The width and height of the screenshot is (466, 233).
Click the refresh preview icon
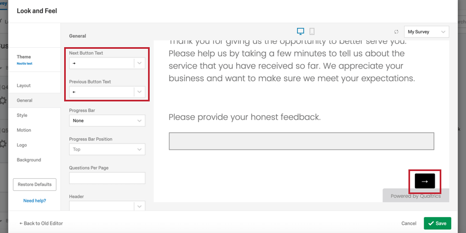(x=396, y=32)
